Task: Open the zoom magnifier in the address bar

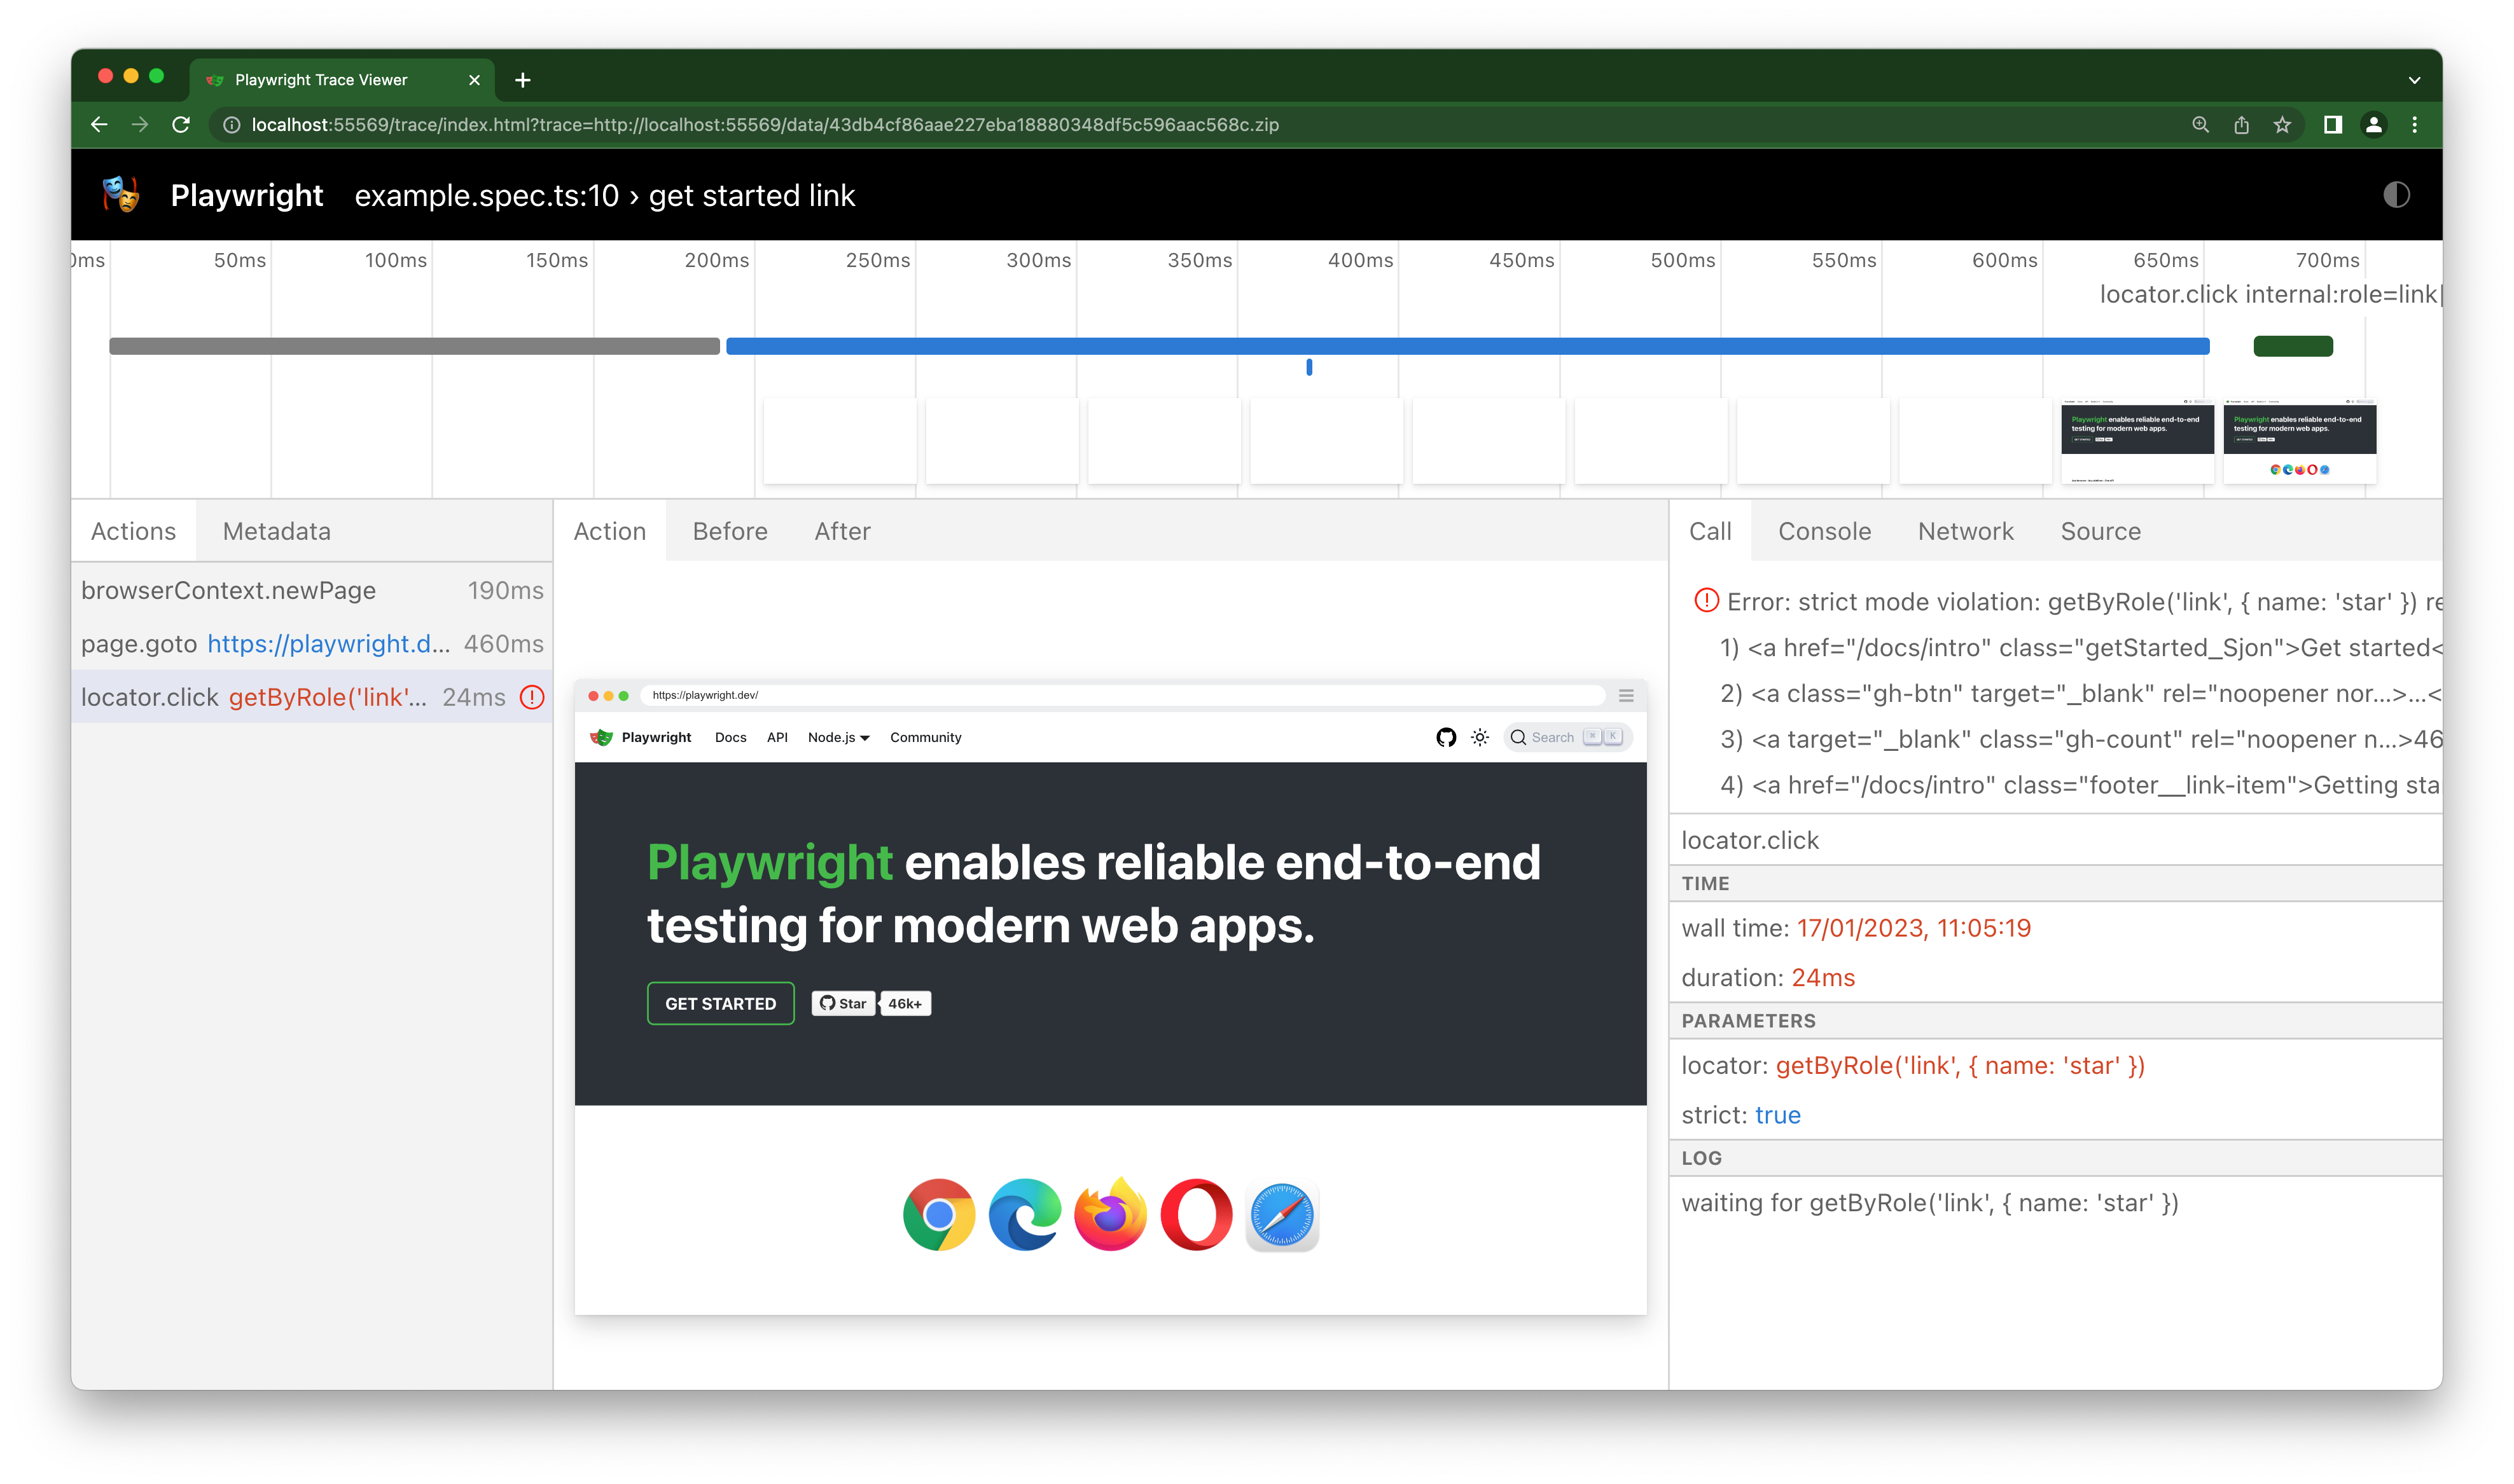Action: [x=2200, y=125]
